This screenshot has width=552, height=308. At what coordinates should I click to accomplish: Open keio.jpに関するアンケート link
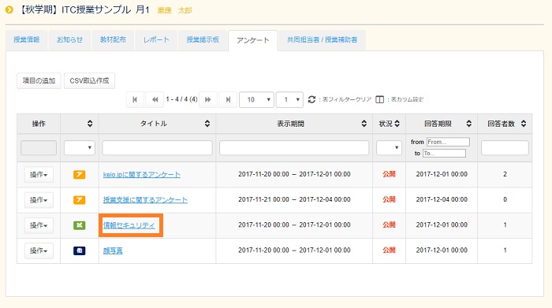(x=141, y=174)
